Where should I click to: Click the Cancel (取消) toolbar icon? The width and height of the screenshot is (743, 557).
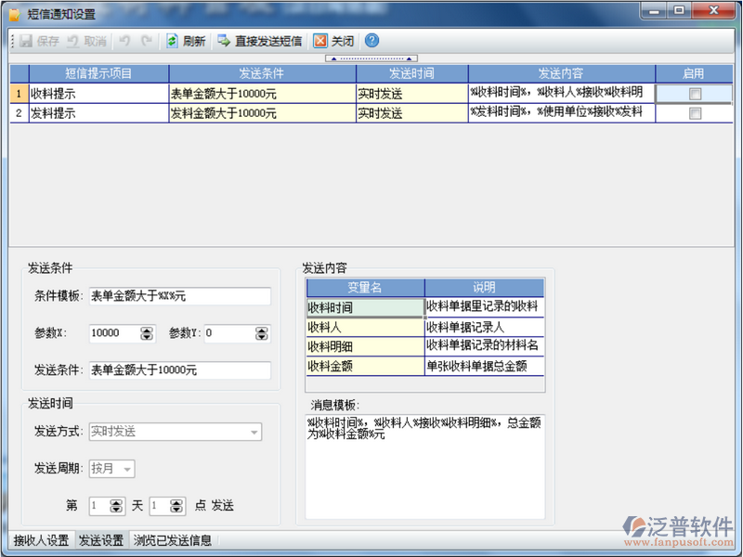(x=73, y=41)
